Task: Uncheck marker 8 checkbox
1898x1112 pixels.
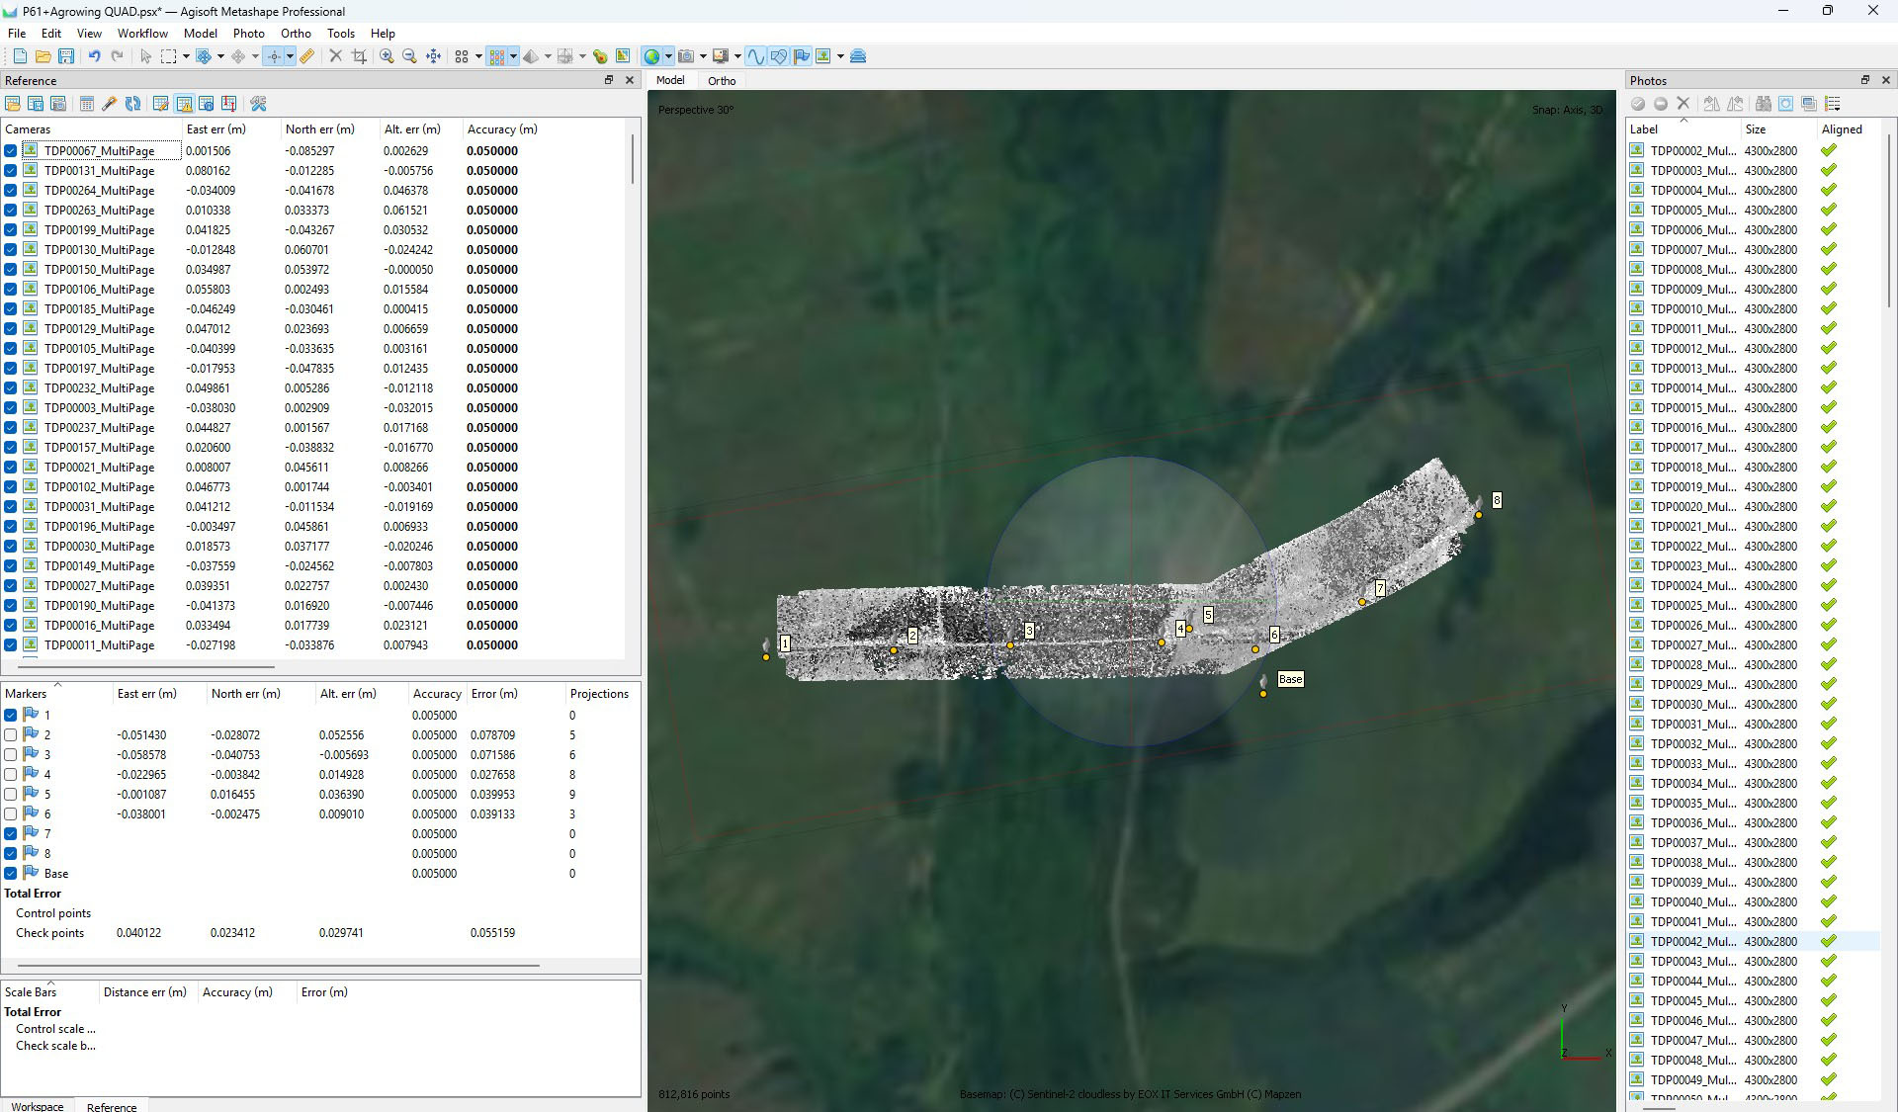Action: tap(10, 853)
